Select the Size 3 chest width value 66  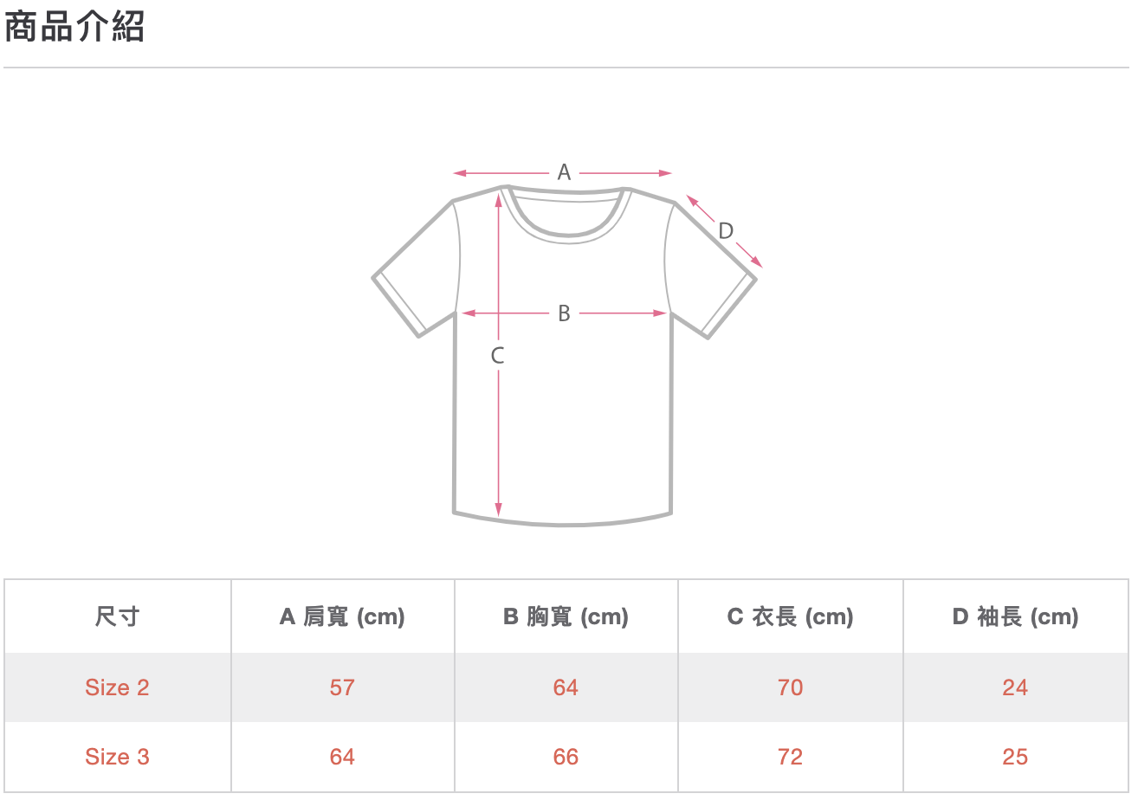(x=566, y=757)
